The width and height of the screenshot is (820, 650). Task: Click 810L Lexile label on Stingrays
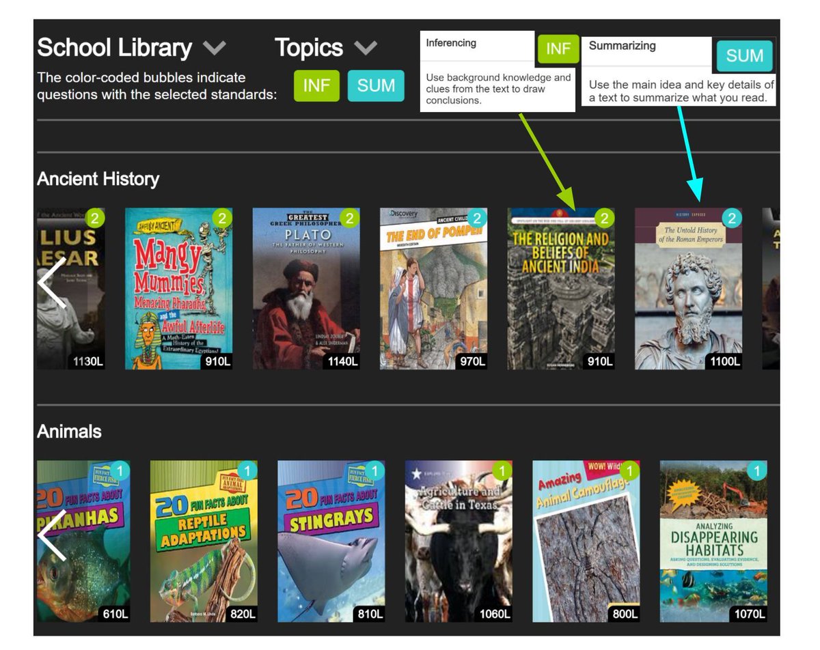(370, 614)
